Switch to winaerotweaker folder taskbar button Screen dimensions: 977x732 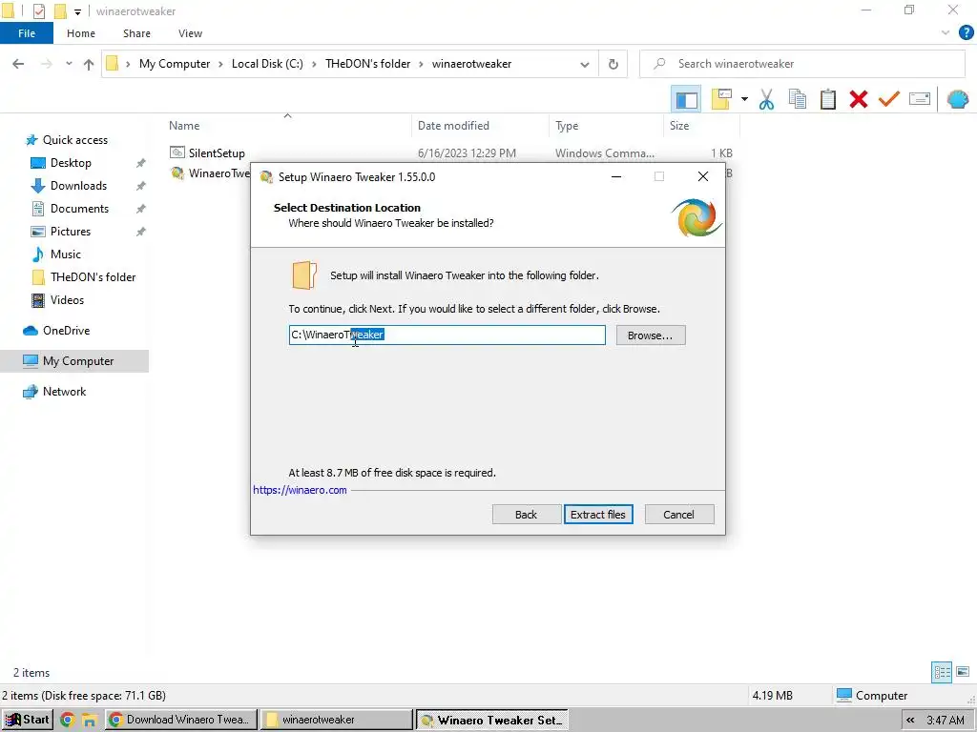click(337, 720)
